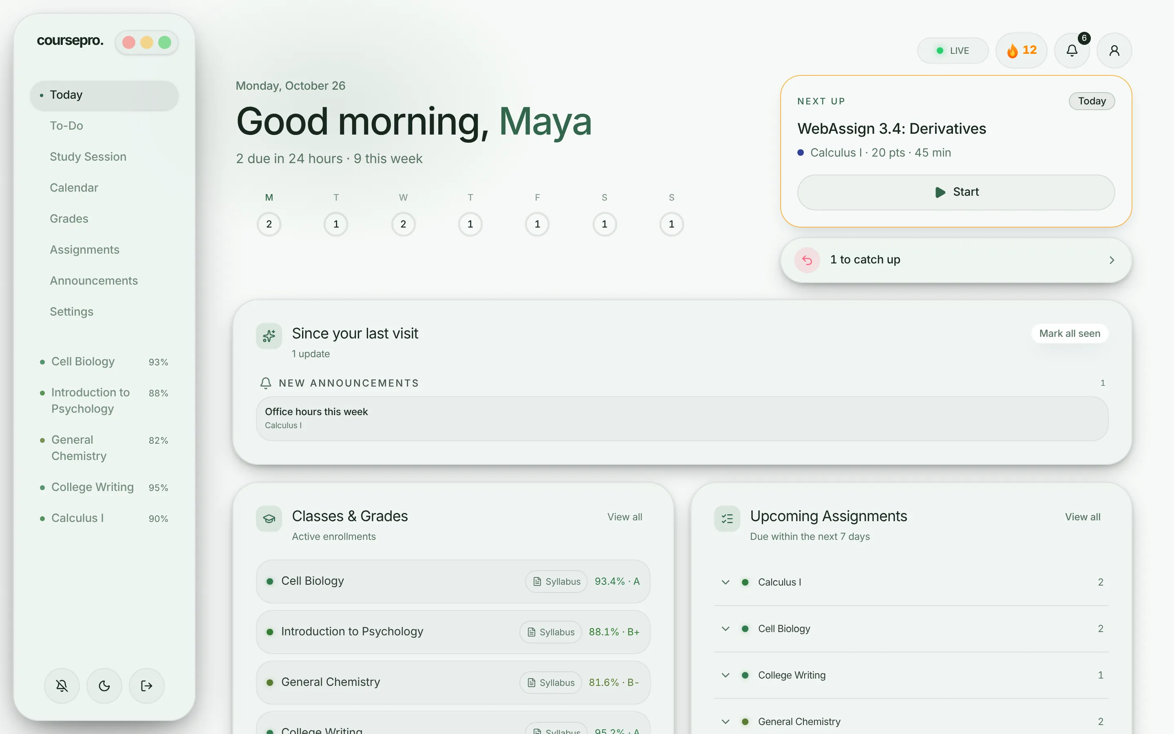Open the notifications bell
This screenshot has height=734, width=1174.
(x=1072, y=51)
